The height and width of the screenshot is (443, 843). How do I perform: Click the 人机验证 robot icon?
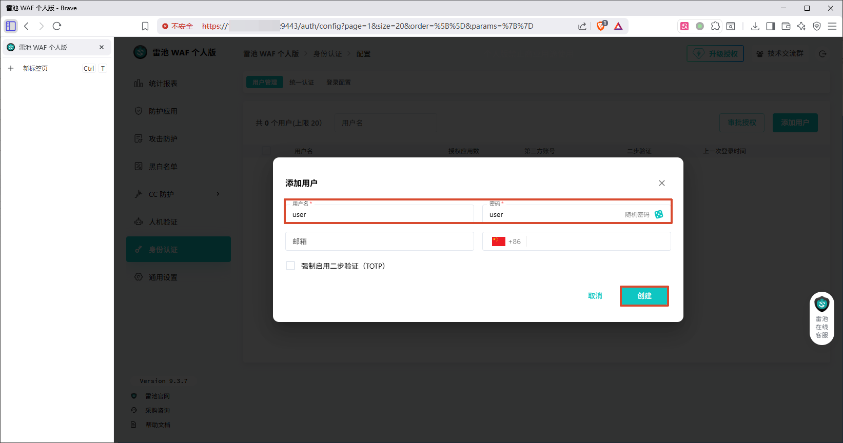(139, 221)
